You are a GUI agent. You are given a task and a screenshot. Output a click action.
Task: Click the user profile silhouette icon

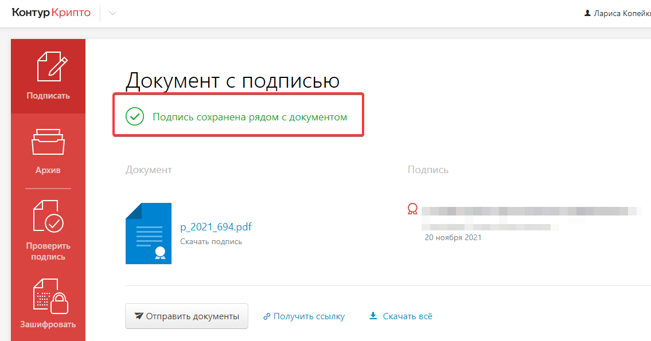(587, 13)
